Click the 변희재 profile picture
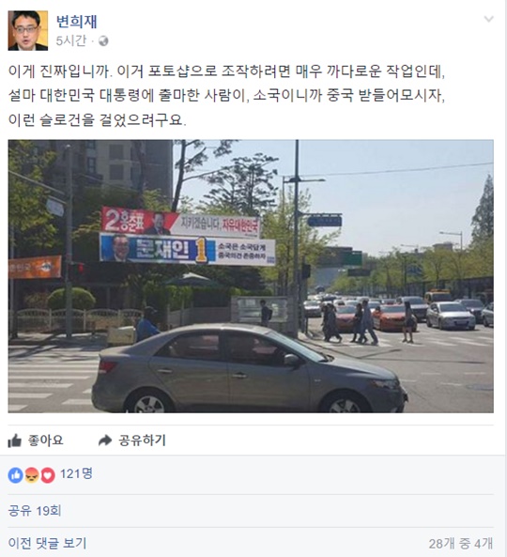 click(27, 31)
